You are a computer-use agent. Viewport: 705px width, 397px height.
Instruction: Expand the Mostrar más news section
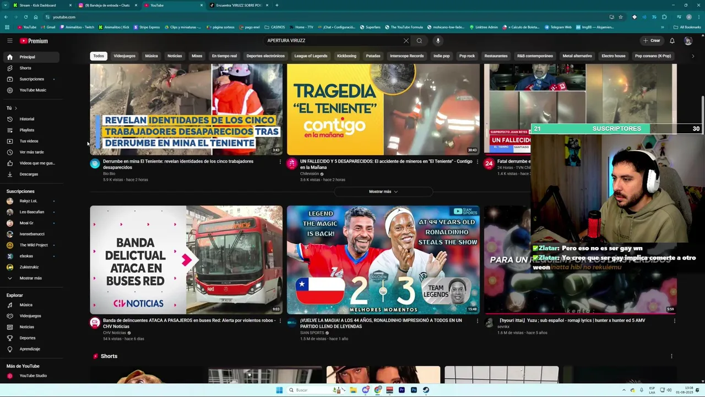(383, 191)
